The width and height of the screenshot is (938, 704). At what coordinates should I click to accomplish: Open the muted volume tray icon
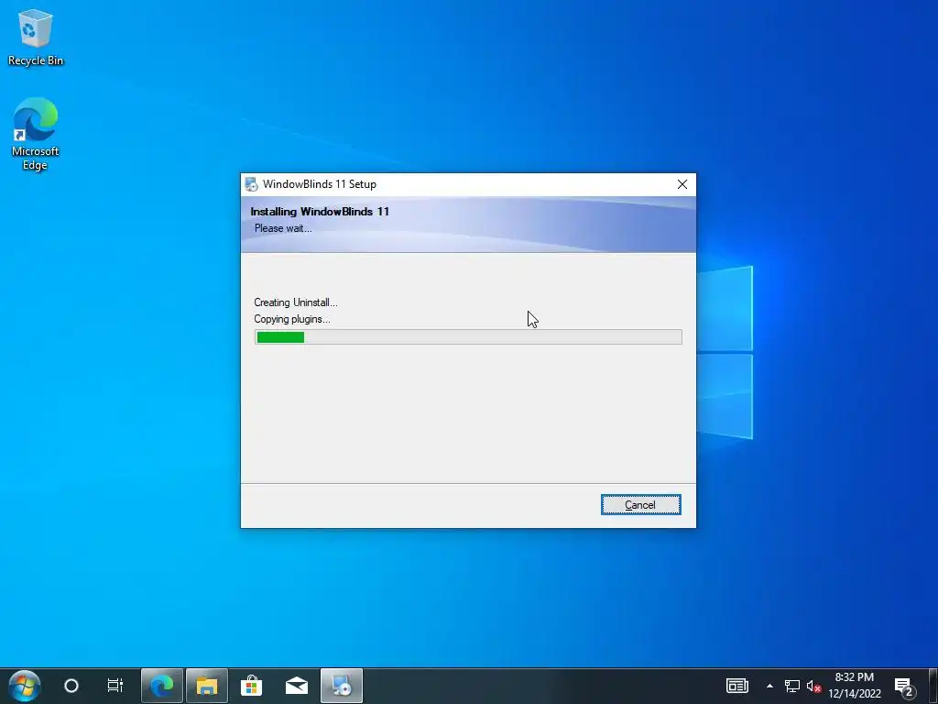pos(813,686)
